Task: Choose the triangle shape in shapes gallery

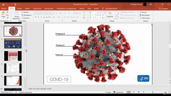Action: pyautogui.click(x=90, y=15)
